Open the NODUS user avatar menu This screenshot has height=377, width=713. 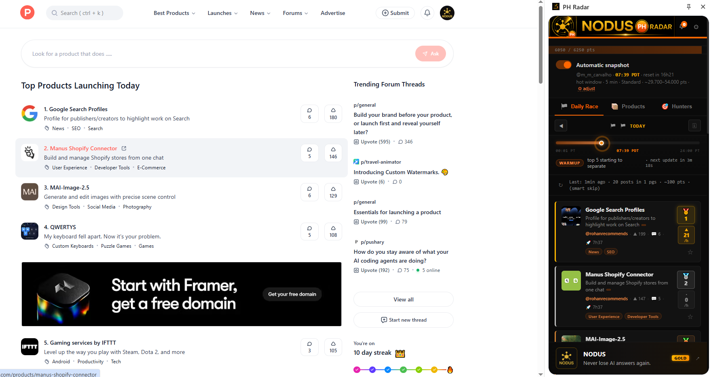447,13
